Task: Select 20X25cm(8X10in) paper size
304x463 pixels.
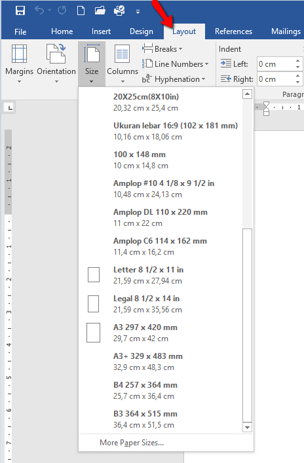Action: coord(161,102)
